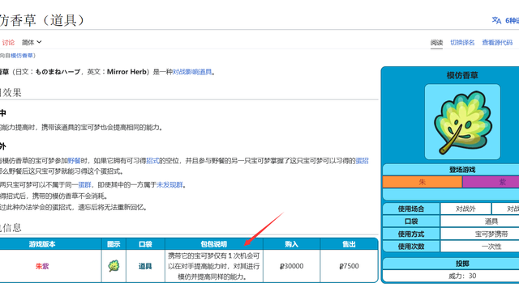Open the large Mirror Herb infobox image

[462, 122]
